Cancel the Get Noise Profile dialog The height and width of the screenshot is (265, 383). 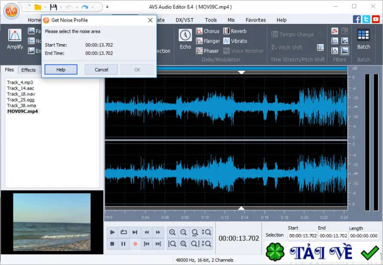point(101,69)
